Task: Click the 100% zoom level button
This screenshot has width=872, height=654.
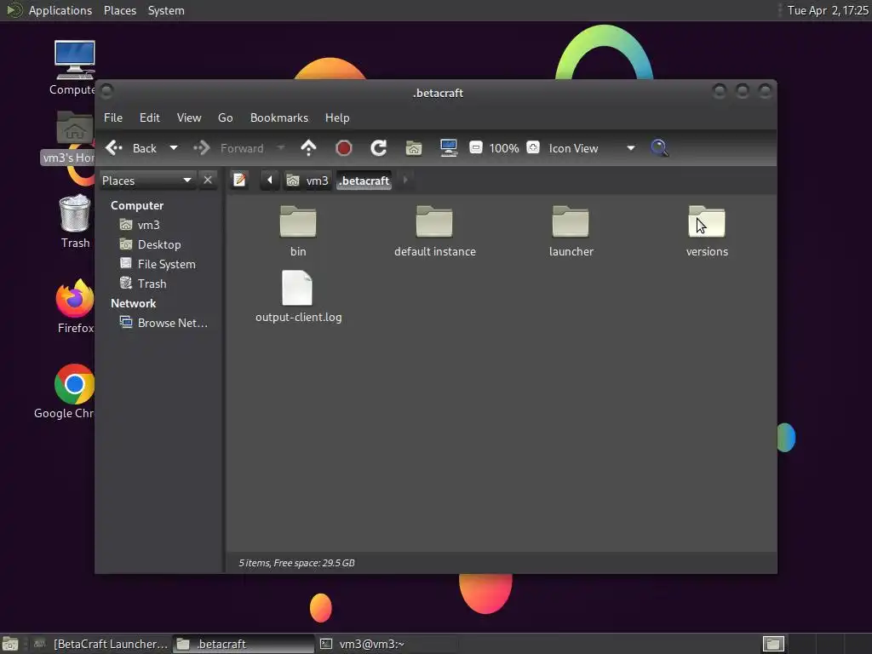Action: pos(504,148)
